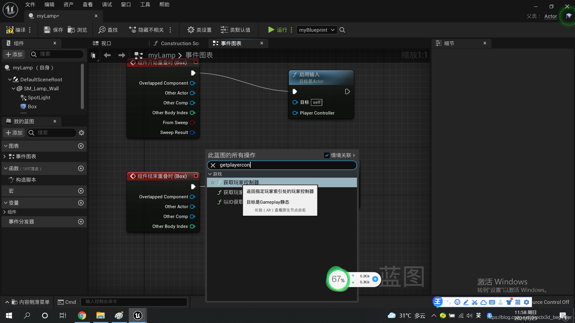The height and width of the screenshot is (323, 575).
Task: Click the add function plus icon
Action: pos(81,168)
